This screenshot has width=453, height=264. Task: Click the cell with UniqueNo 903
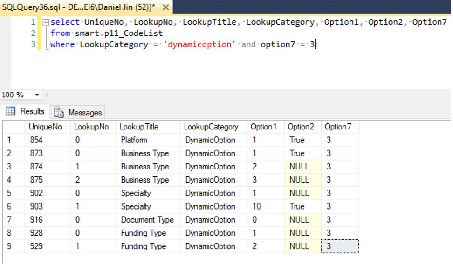tap(48, 206)
